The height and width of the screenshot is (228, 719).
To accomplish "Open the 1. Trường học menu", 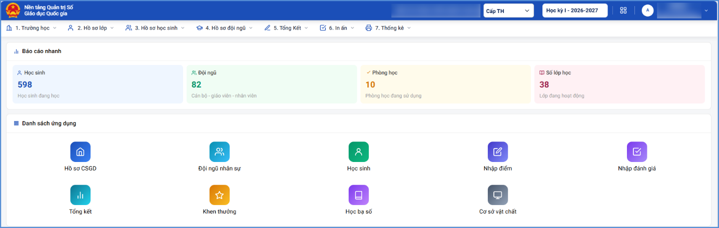I will pos(32,28).
